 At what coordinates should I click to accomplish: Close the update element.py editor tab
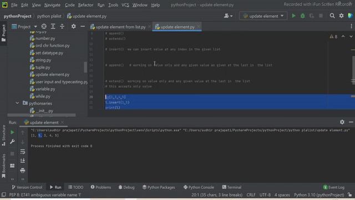tap(199, 27)
